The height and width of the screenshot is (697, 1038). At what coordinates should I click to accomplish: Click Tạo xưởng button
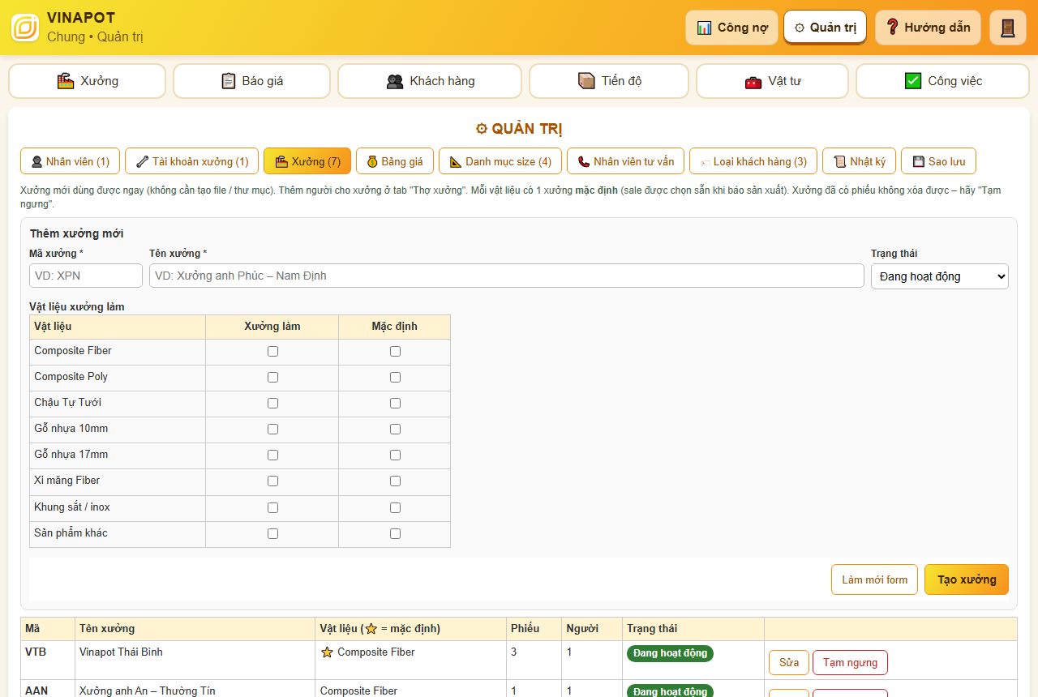(x=967, y=579)
